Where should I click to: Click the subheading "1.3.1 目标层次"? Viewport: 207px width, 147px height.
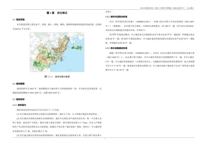pyautogui.click(x=19, y=105)
